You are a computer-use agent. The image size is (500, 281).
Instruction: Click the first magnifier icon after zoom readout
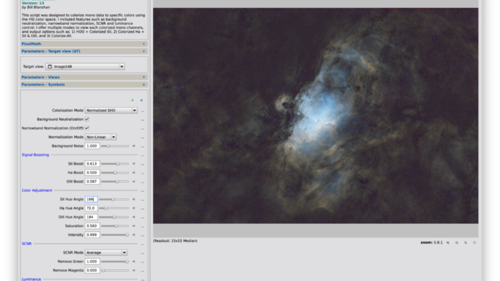coord(448,243)
